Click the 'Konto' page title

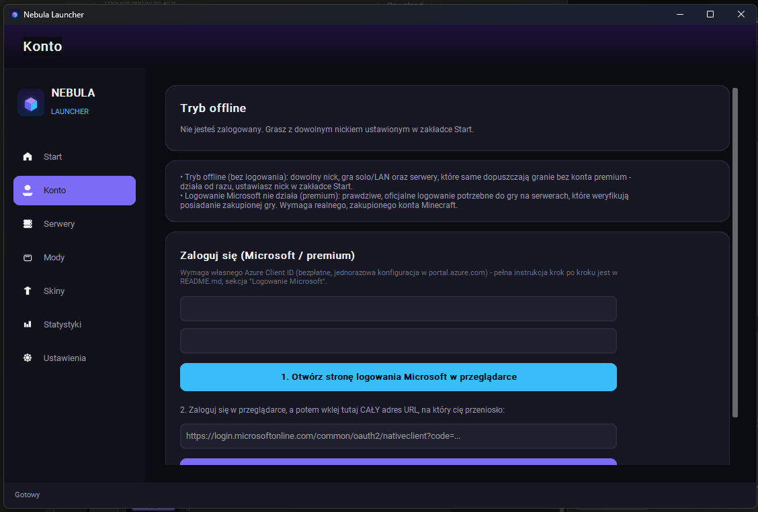pyautogui.click(x=42, y=46)
